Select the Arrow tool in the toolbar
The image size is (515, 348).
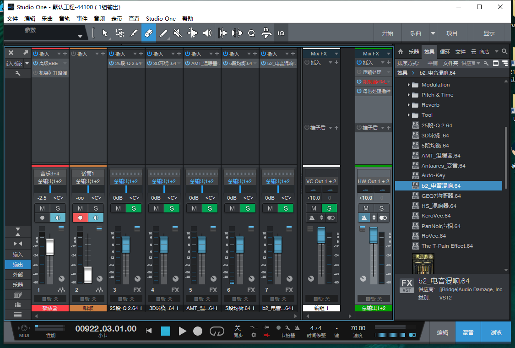[x=105, y=33]
